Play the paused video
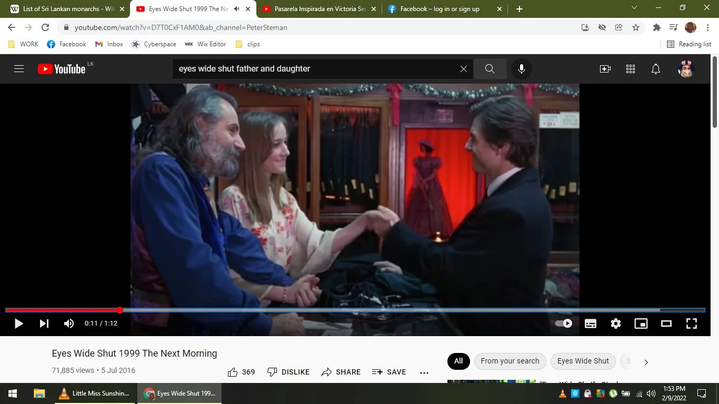 tap(18, 324)
